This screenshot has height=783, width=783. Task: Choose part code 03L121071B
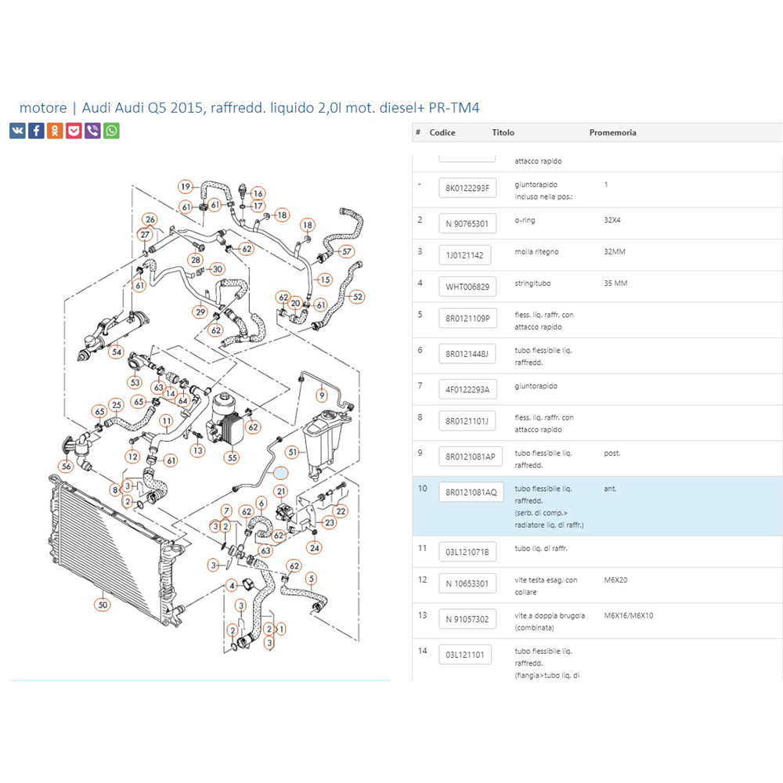[467, 552]
